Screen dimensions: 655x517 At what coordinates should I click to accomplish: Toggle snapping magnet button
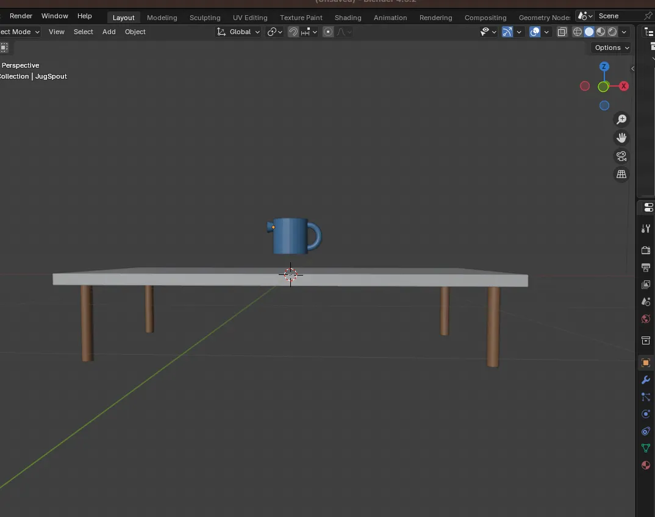293,32
